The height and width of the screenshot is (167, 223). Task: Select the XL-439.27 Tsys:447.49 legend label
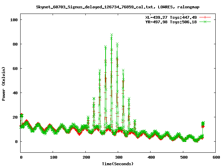coord(171,17)
